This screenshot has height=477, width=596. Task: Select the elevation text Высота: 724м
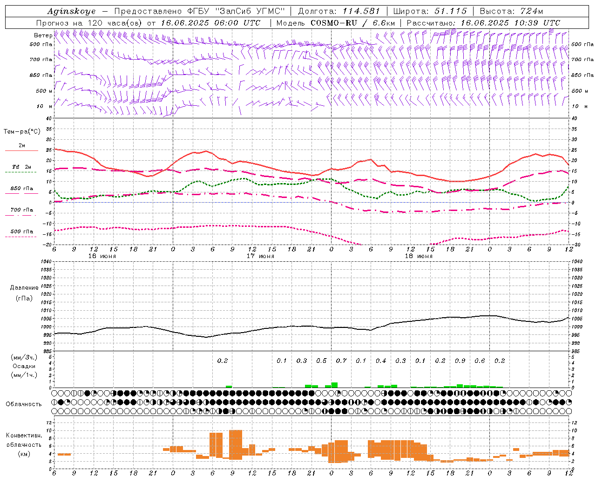pyautogui.click(x=511, y=11)
